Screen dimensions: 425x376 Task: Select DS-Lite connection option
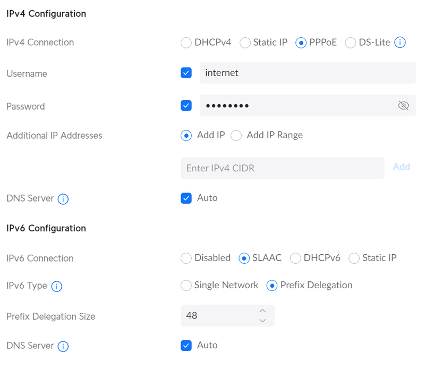(x=350, y=43)
